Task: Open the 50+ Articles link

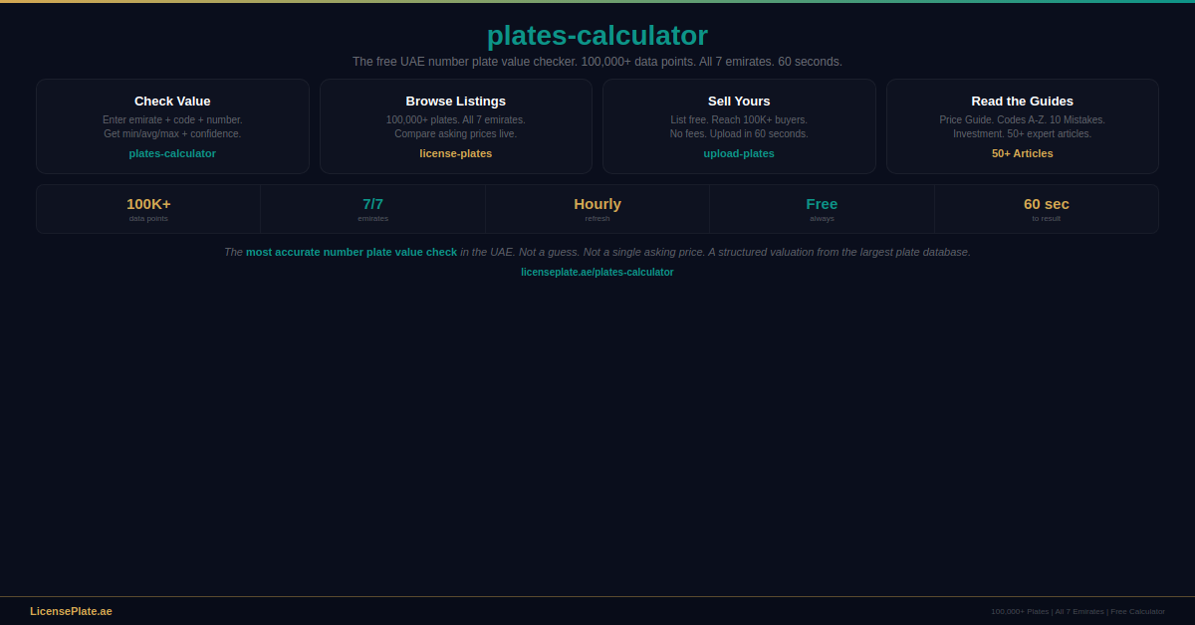Action: pyautogui.click(x=1022, y=153)
